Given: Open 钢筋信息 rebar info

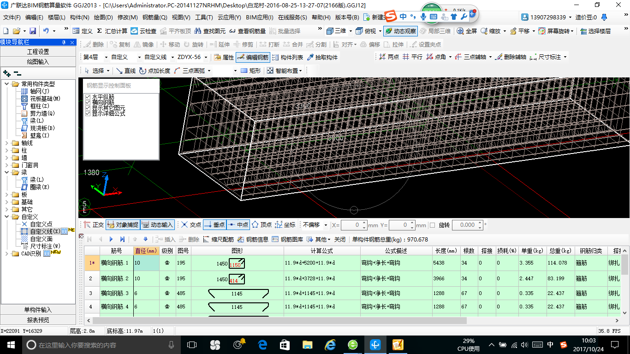Looking at the screenshot, I should pyautogui.click(x=253, y=239).
